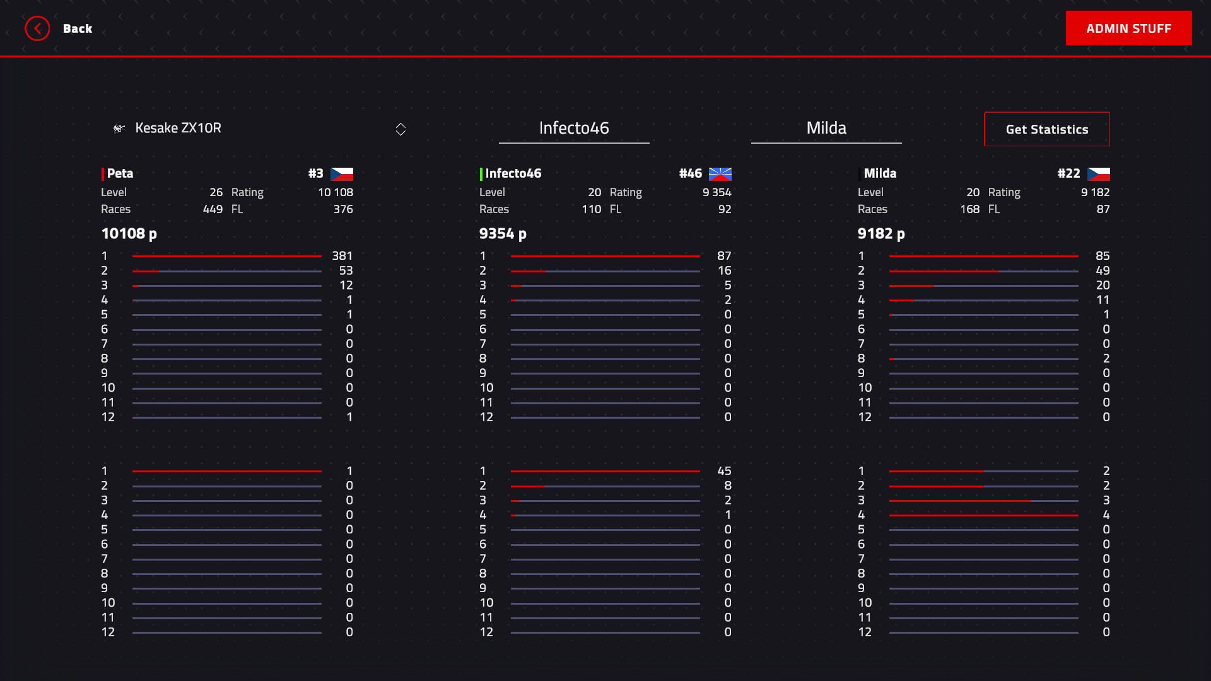Click the Czech flag next to Milda #22
The height and width of the screenshot is (681, 1211).
pos(1098,174)
